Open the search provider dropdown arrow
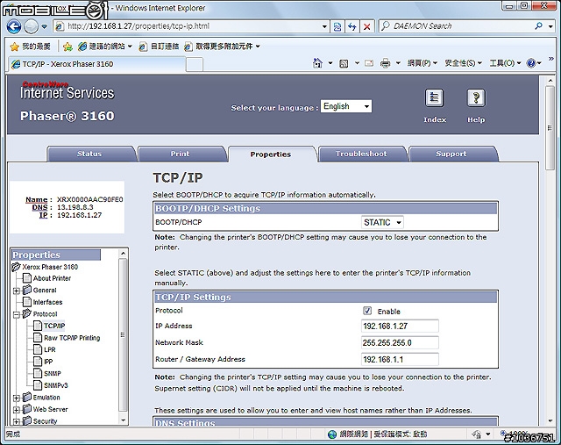The image size is (561, 445). (x=550, y=26)
